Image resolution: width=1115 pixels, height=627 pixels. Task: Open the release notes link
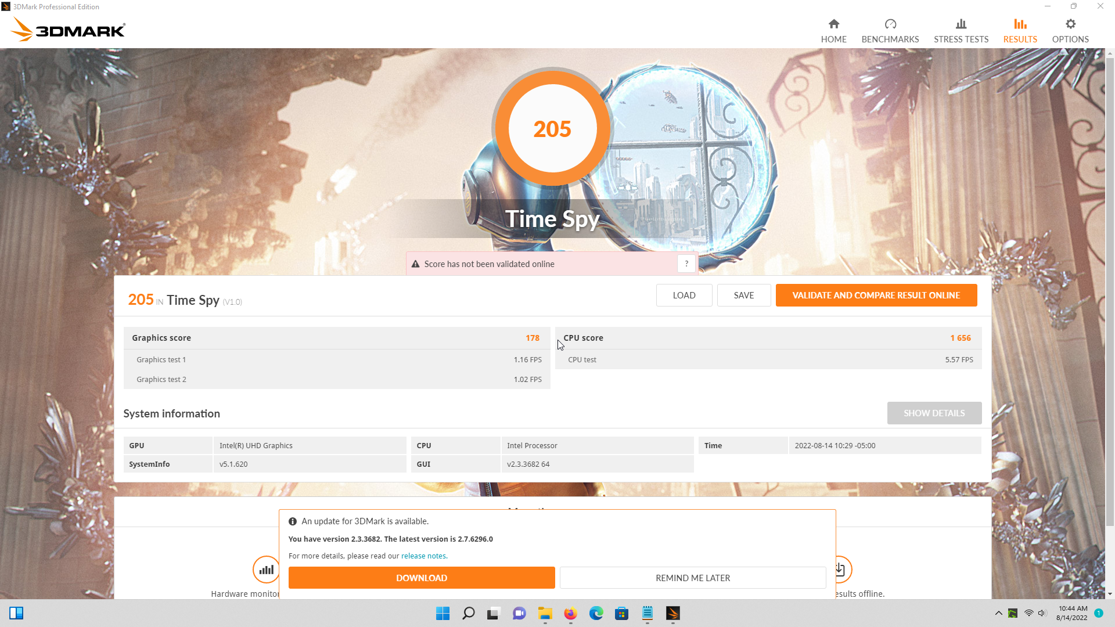pyautogui.click(x=424, y=556)
